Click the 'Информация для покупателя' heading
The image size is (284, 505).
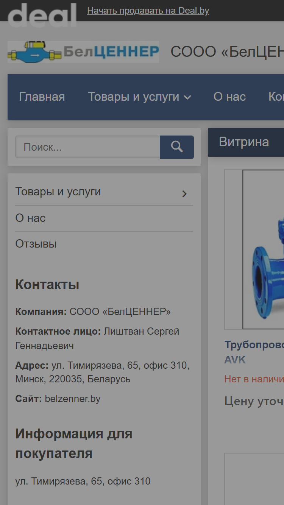(74, 443)
